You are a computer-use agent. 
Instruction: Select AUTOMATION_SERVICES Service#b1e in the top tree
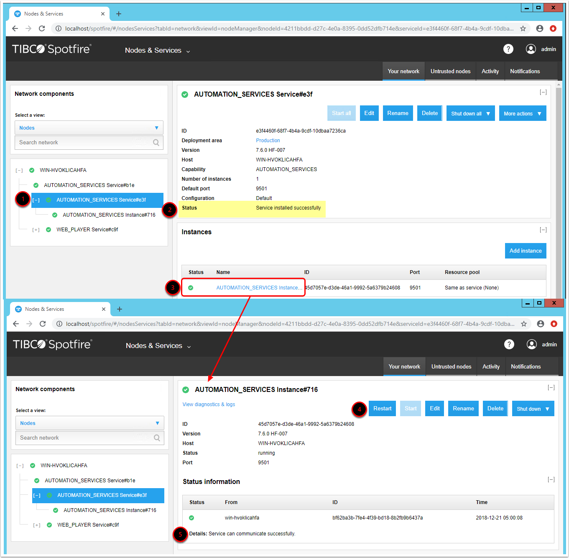point(89,185)
